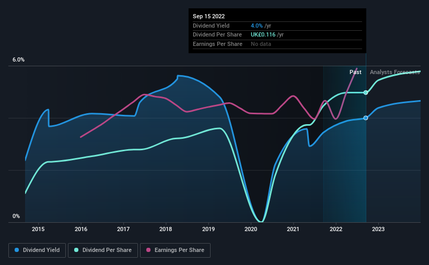The height and width of the screenshot is (265, 429).
Task: Click the tooltip 'Earnings Per Share' row label
Action: (217, 44)
